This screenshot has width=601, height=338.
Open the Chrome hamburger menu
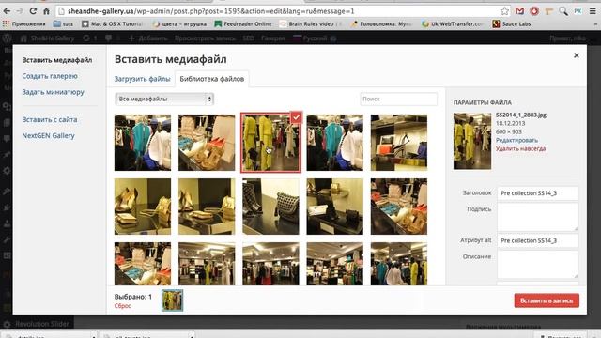tap(593, 11)
